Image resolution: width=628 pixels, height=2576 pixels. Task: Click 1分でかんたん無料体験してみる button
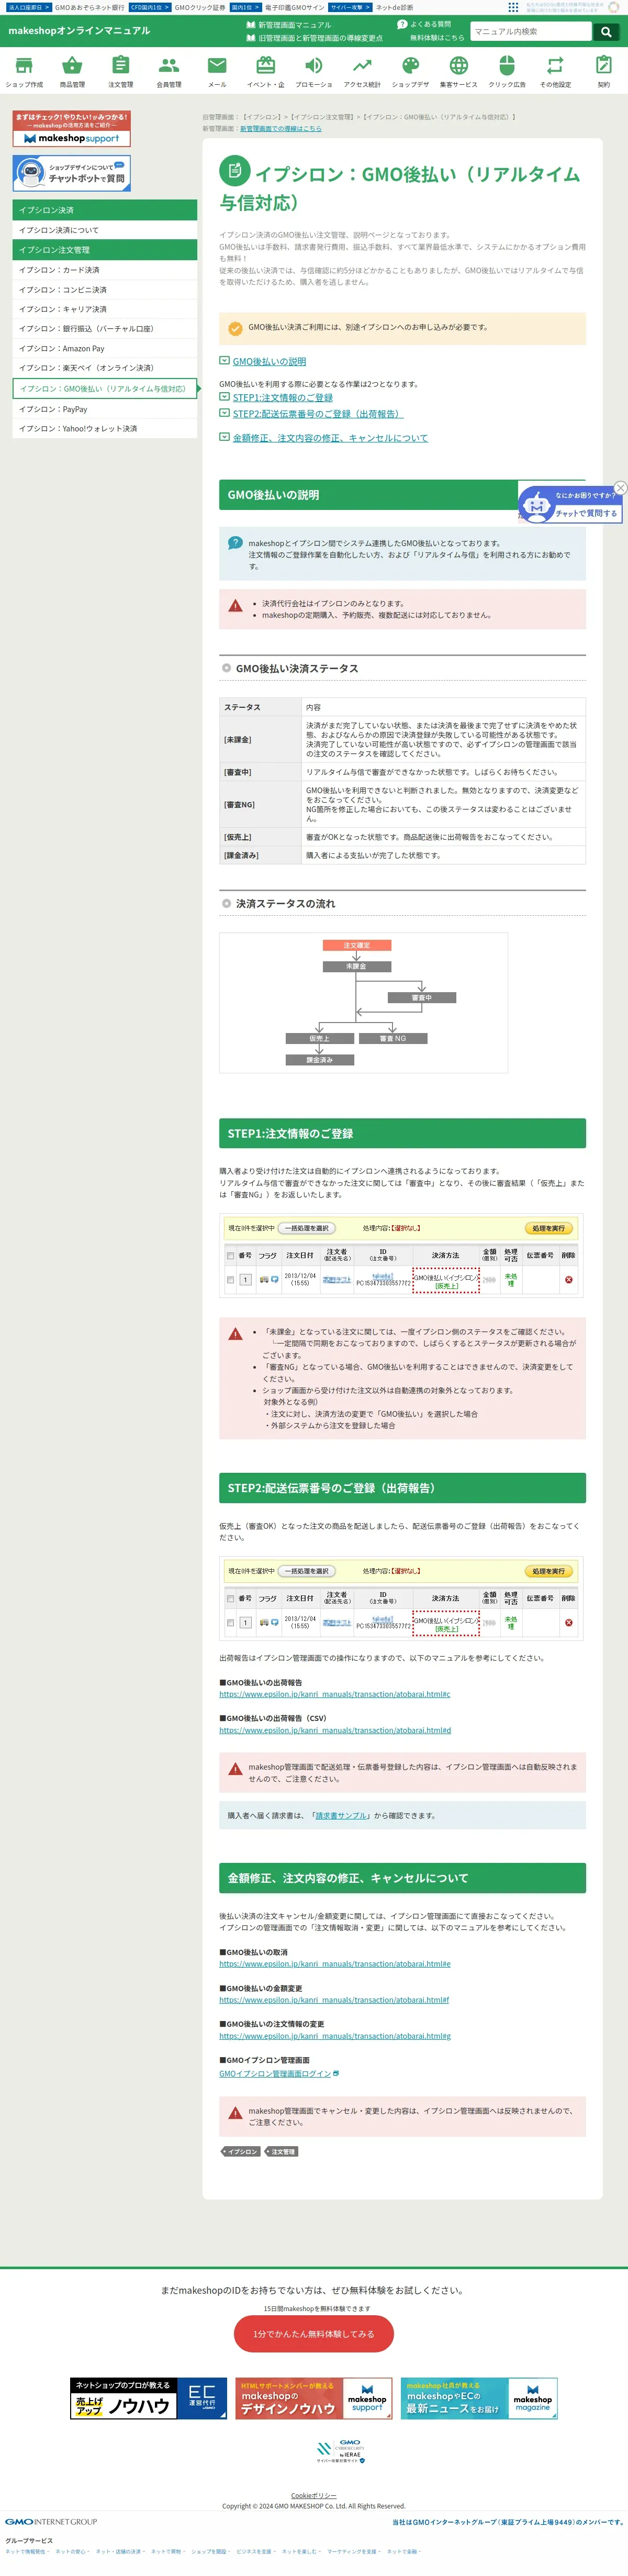coord(314,2334)
